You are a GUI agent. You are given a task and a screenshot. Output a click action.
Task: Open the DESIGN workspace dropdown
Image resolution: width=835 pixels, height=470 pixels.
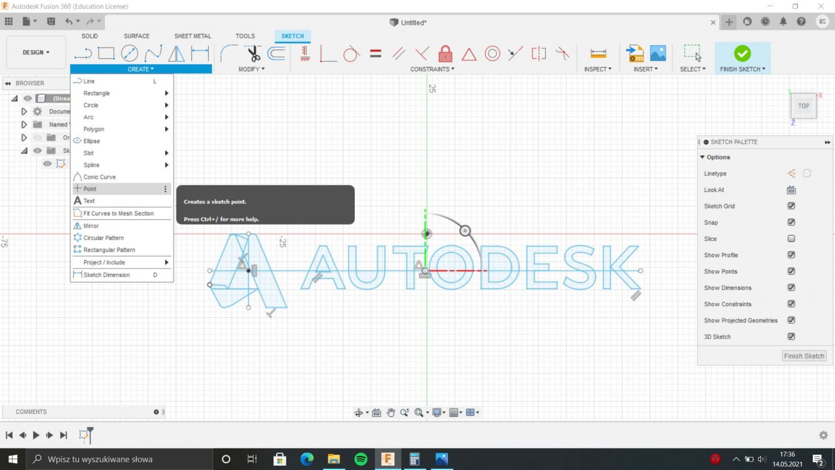[x=36, y=52]
